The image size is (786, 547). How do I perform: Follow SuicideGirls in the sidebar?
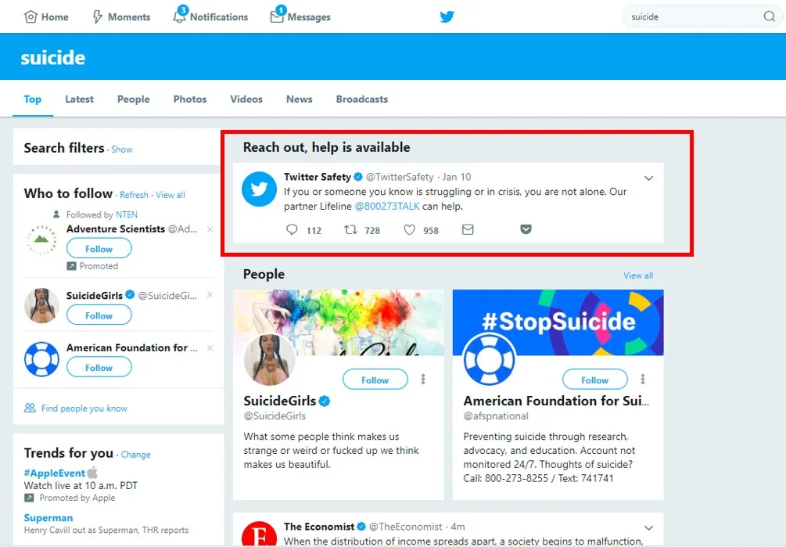[99, 315]
